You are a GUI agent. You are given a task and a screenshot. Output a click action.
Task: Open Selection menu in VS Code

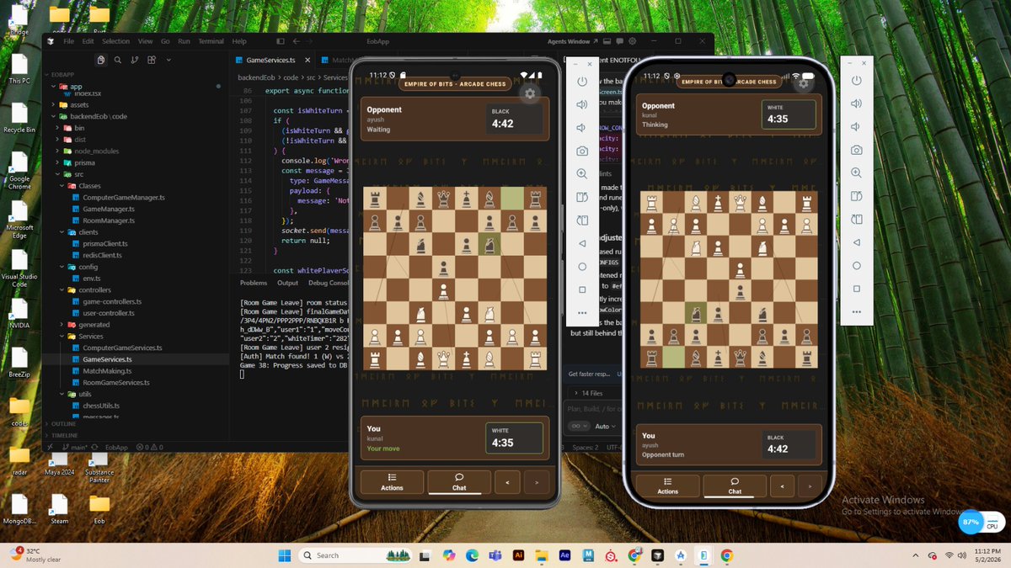point(115,41)
